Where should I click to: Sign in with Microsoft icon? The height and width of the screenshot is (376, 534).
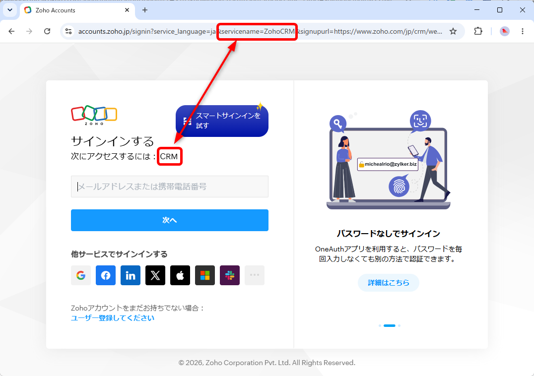click(x=205, y=275)
